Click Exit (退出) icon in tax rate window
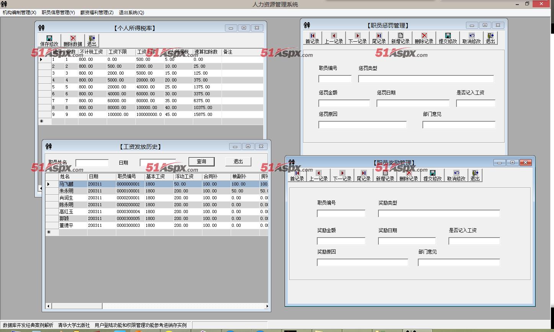 92,41
